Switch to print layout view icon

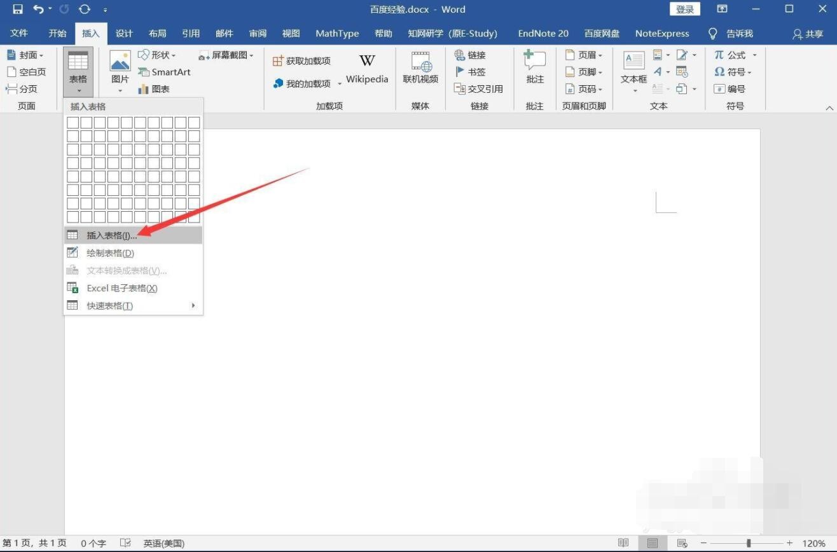(653, 543)
